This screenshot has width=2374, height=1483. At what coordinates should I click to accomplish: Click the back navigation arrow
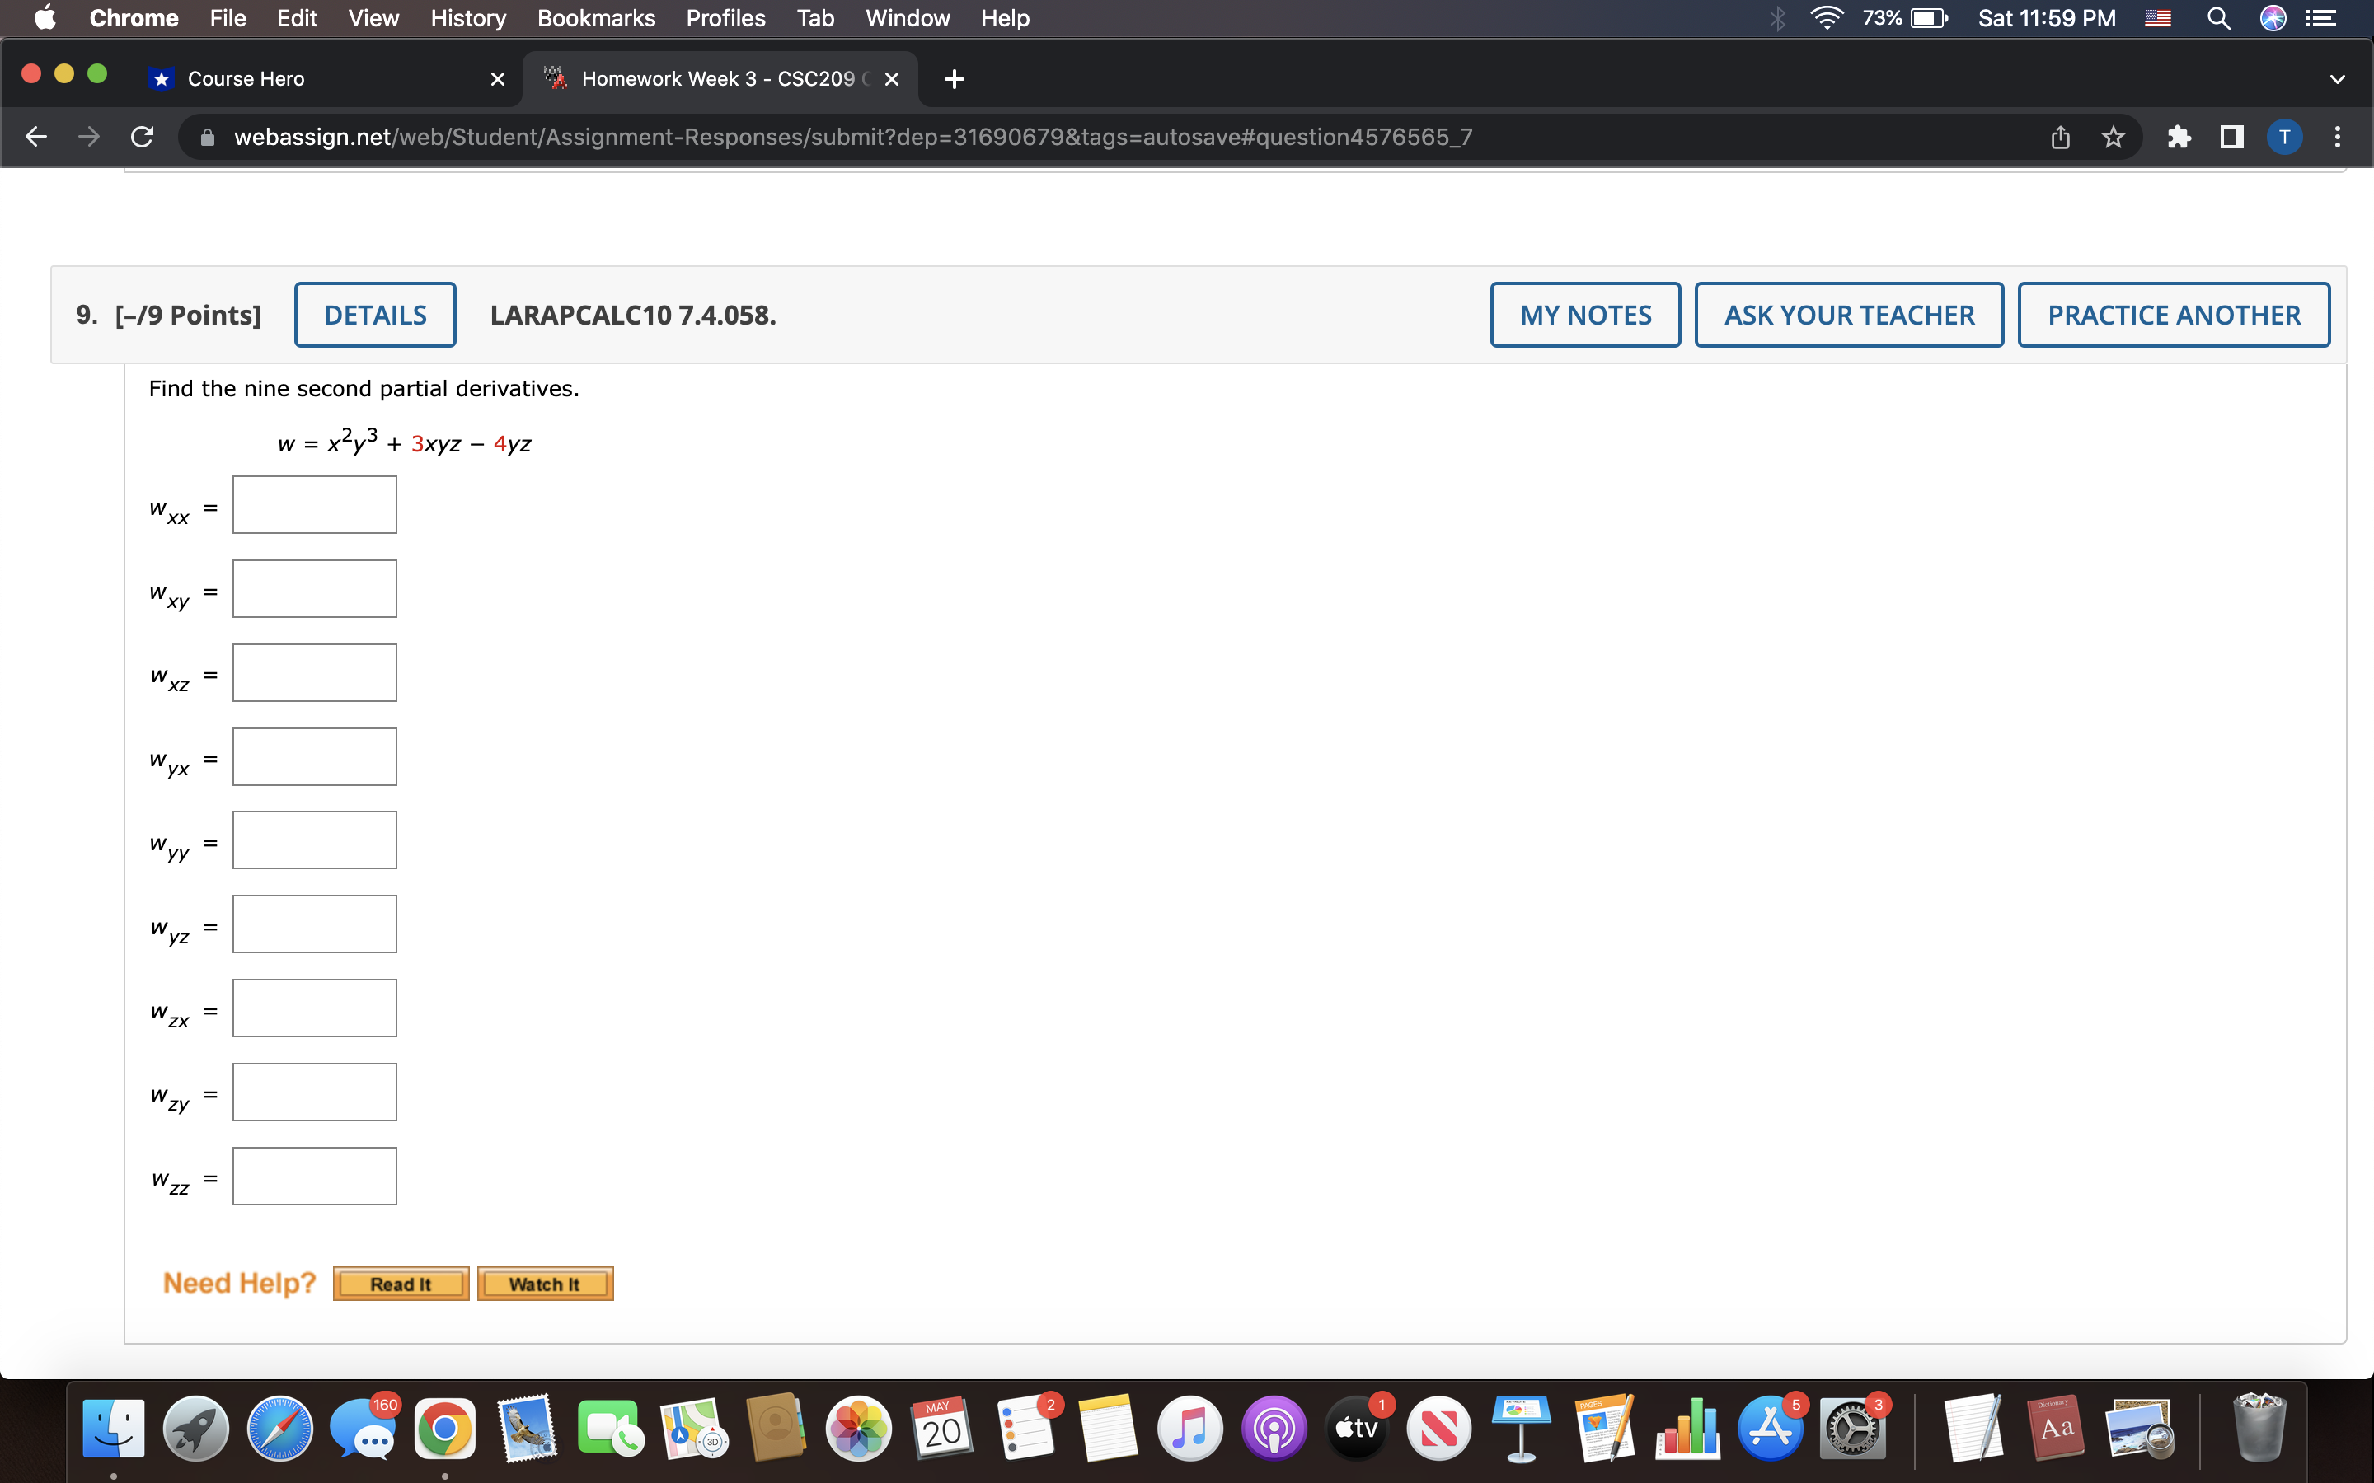tap(35, 136)
